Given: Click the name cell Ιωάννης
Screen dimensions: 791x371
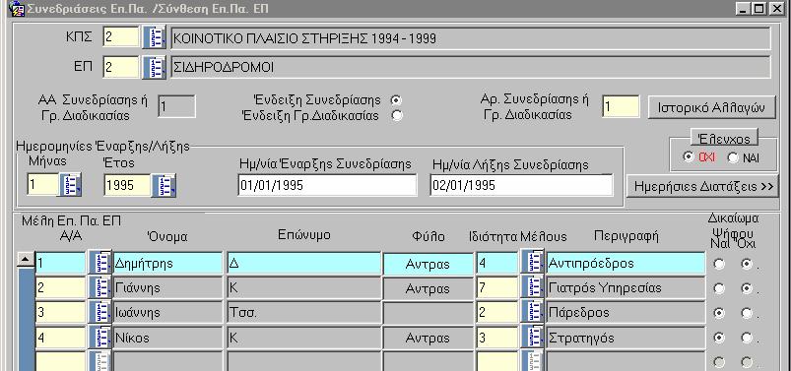Looking at the screenshot, I should [167, 312].
